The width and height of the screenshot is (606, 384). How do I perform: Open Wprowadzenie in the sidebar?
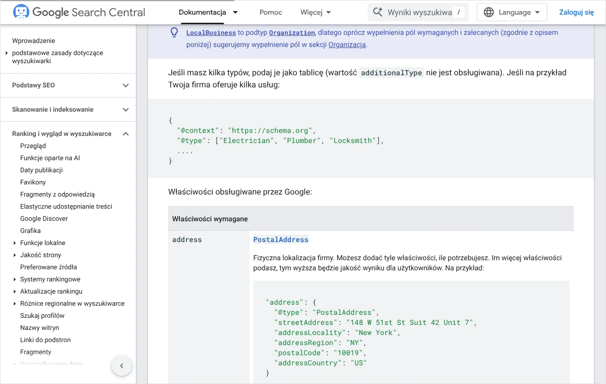click(33, 41)
